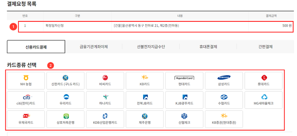Select 우리카드 as card type
Viewport: 297px width, 136px height.
pos(65,100)
